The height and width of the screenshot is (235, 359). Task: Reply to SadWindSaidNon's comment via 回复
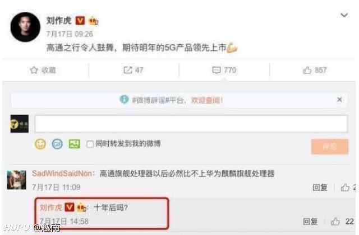320,187
